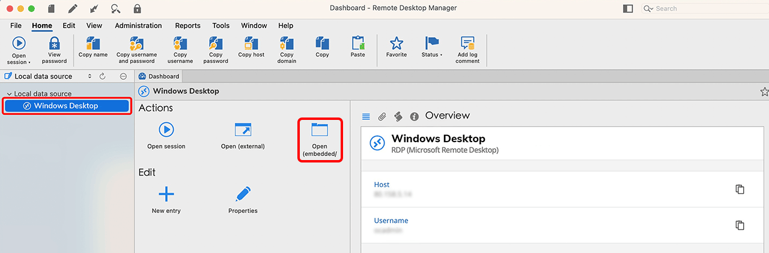Copy the Host value with copy icon
Viewport: 769px width, 253px height.
(x=740, y=189)
